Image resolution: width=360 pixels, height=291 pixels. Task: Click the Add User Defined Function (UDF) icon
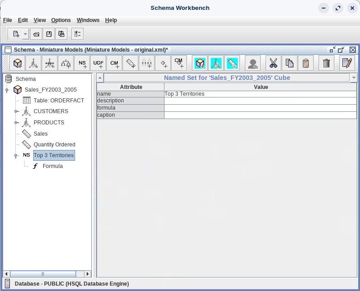98,63
